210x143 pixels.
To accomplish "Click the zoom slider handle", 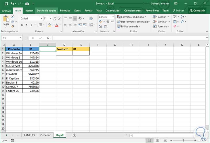I will [183, 140].
